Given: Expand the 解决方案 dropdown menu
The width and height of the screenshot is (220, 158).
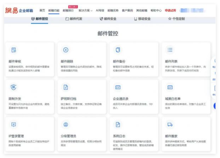Looking at the screenshot, I should tap(85, 10).
